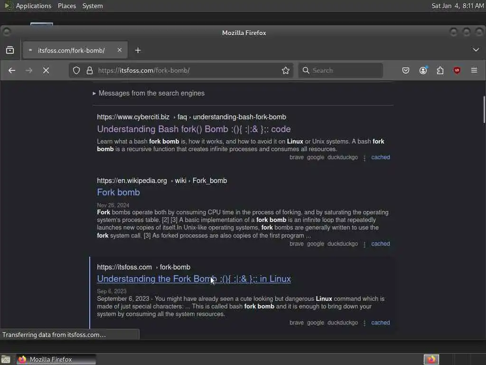Image resolution: width=486 pixels, height=365 pixels.
Task: Open Firefox View at tab bar left
Action: click(x=10, y=50)
